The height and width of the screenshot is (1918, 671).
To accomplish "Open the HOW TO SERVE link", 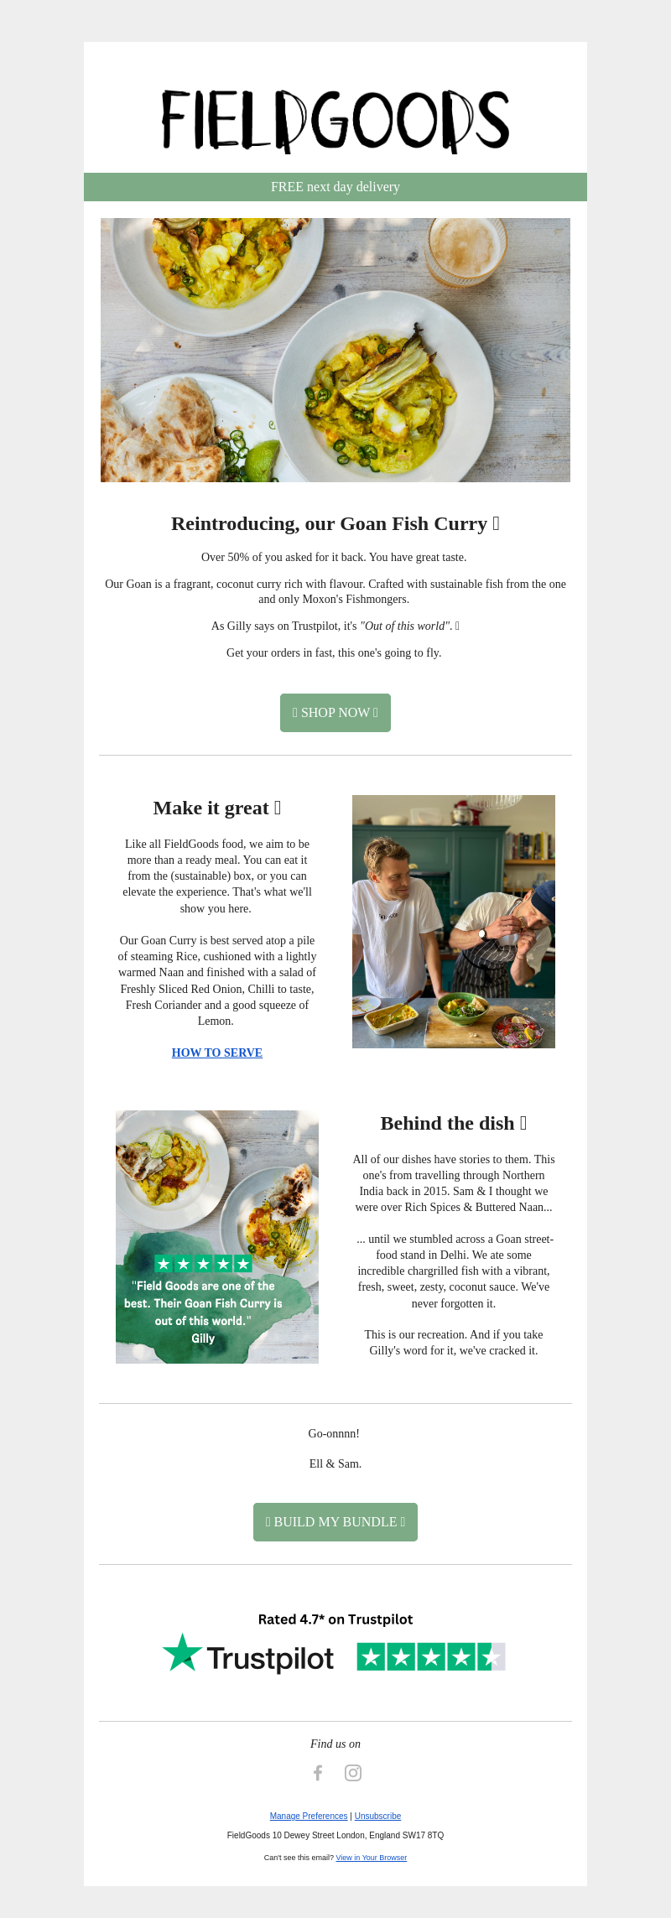I will click(217, 1053).
